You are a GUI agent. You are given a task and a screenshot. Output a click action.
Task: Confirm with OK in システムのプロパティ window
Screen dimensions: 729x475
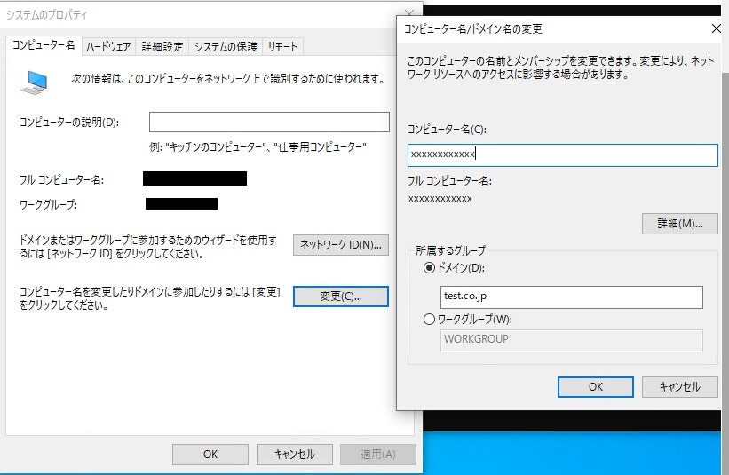coord(210,454)
